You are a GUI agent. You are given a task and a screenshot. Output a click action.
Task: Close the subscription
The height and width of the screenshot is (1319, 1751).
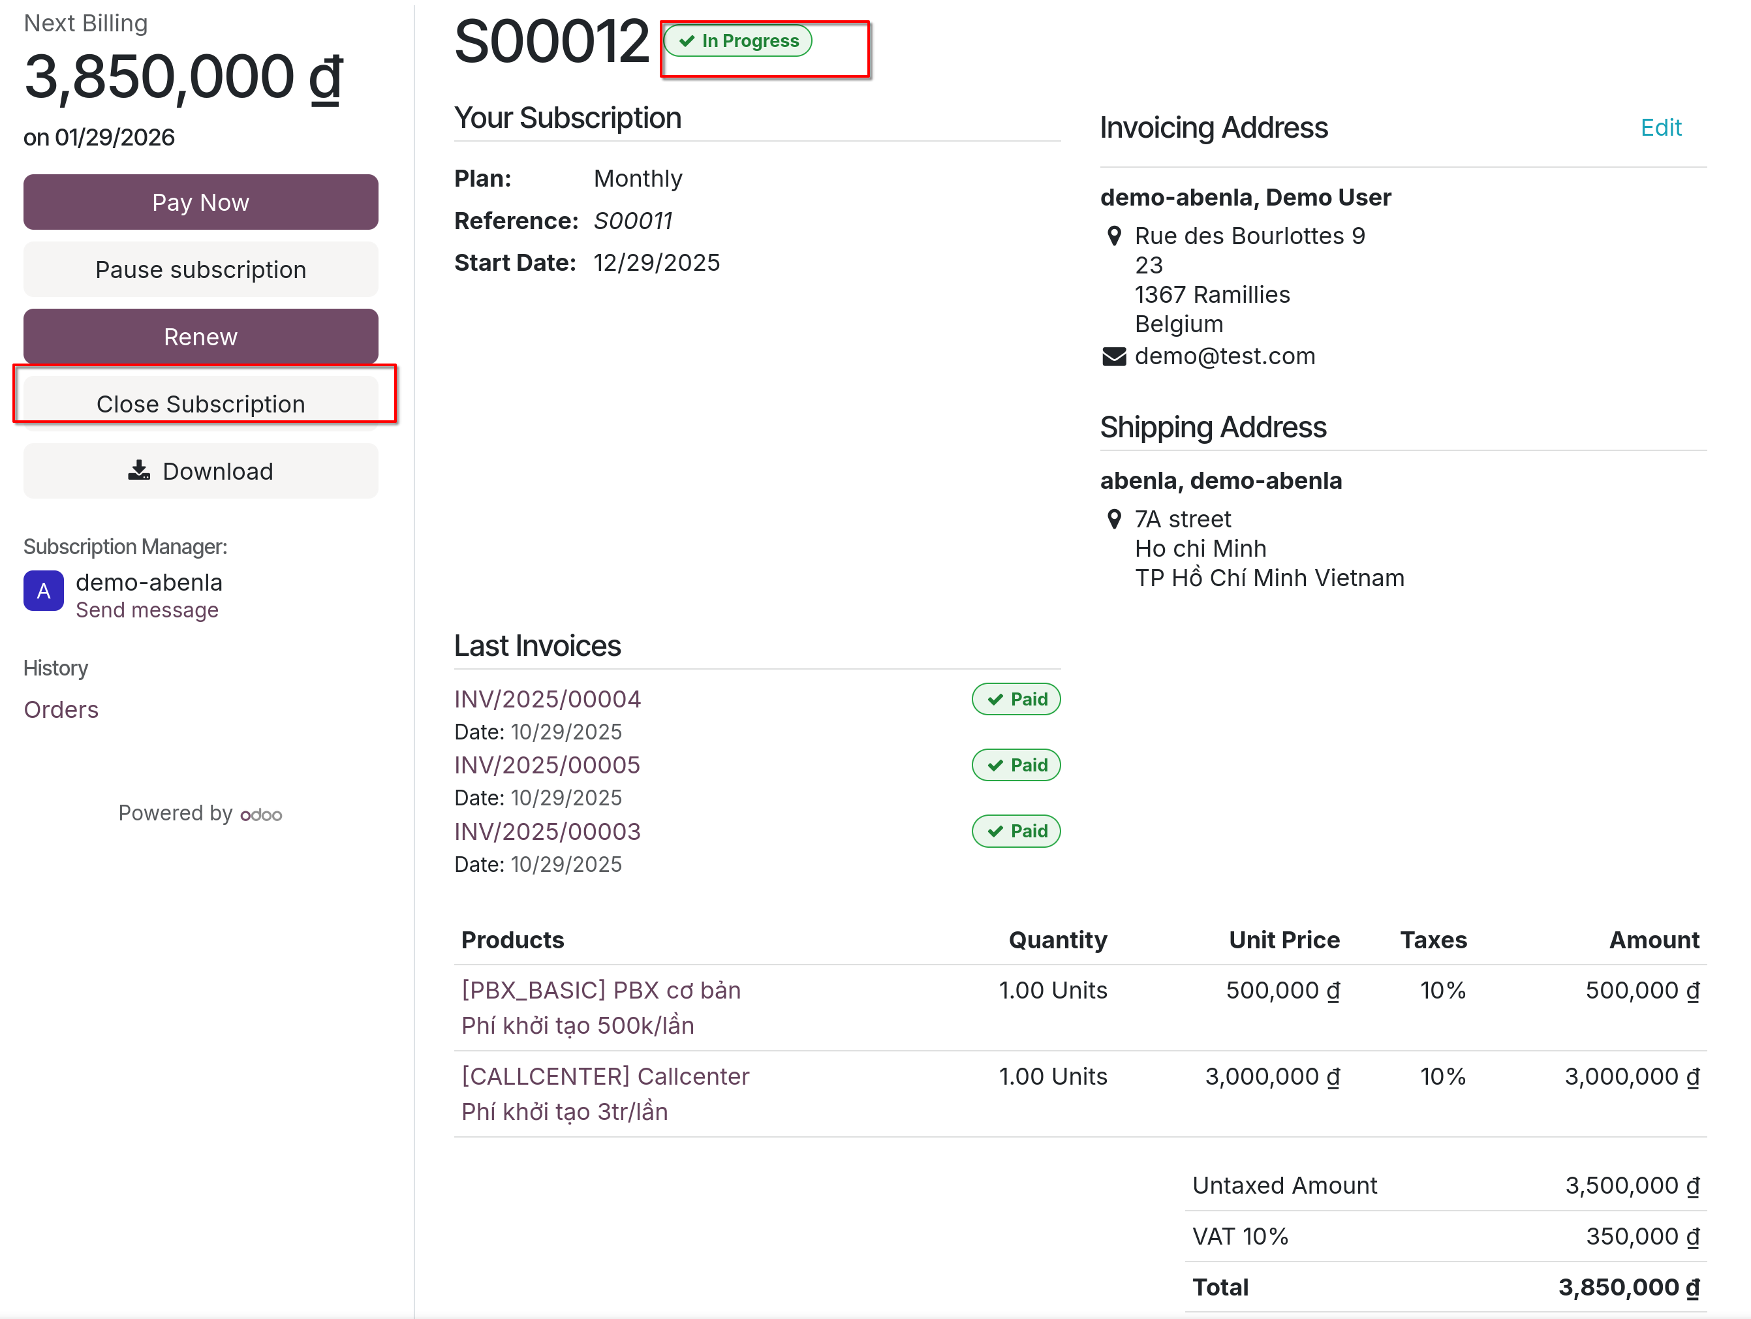point(200,404)
